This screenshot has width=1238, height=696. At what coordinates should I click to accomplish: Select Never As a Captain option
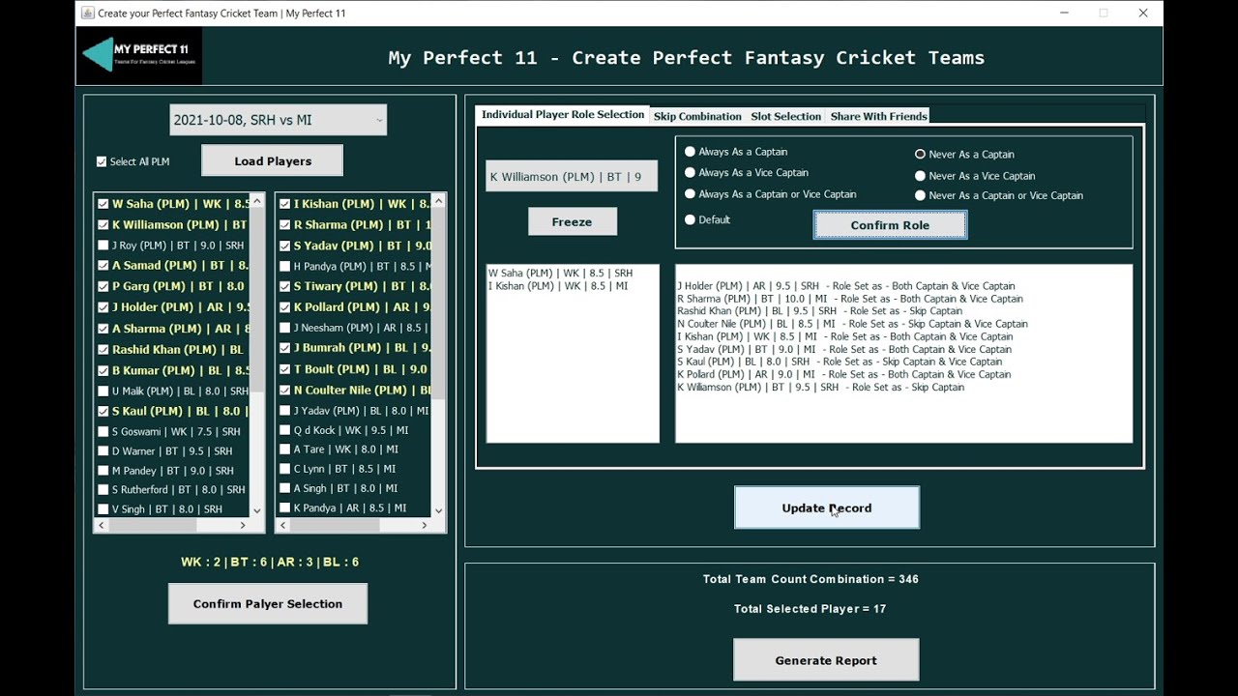(920, 154)
